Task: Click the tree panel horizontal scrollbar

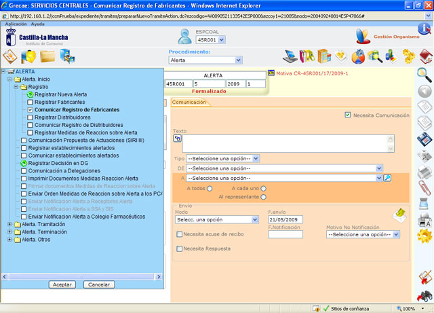Action: click(81, 276)
